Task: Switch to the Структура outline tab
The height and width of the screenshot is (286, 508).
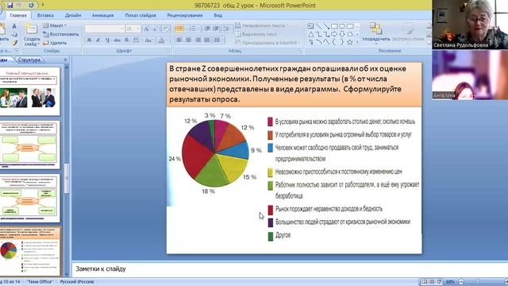Action: coord(29,60)
